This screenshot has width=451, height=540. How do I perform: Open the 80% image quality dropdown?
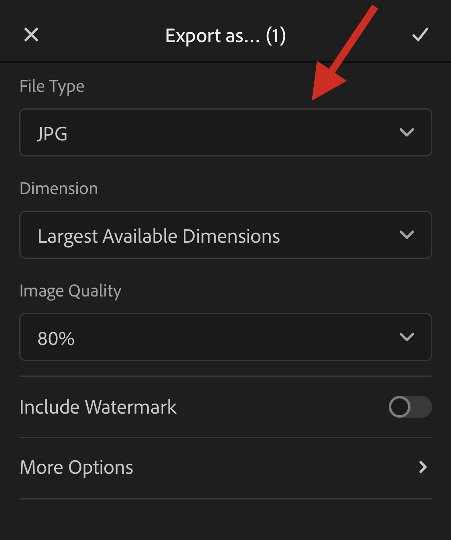(225, 337)
